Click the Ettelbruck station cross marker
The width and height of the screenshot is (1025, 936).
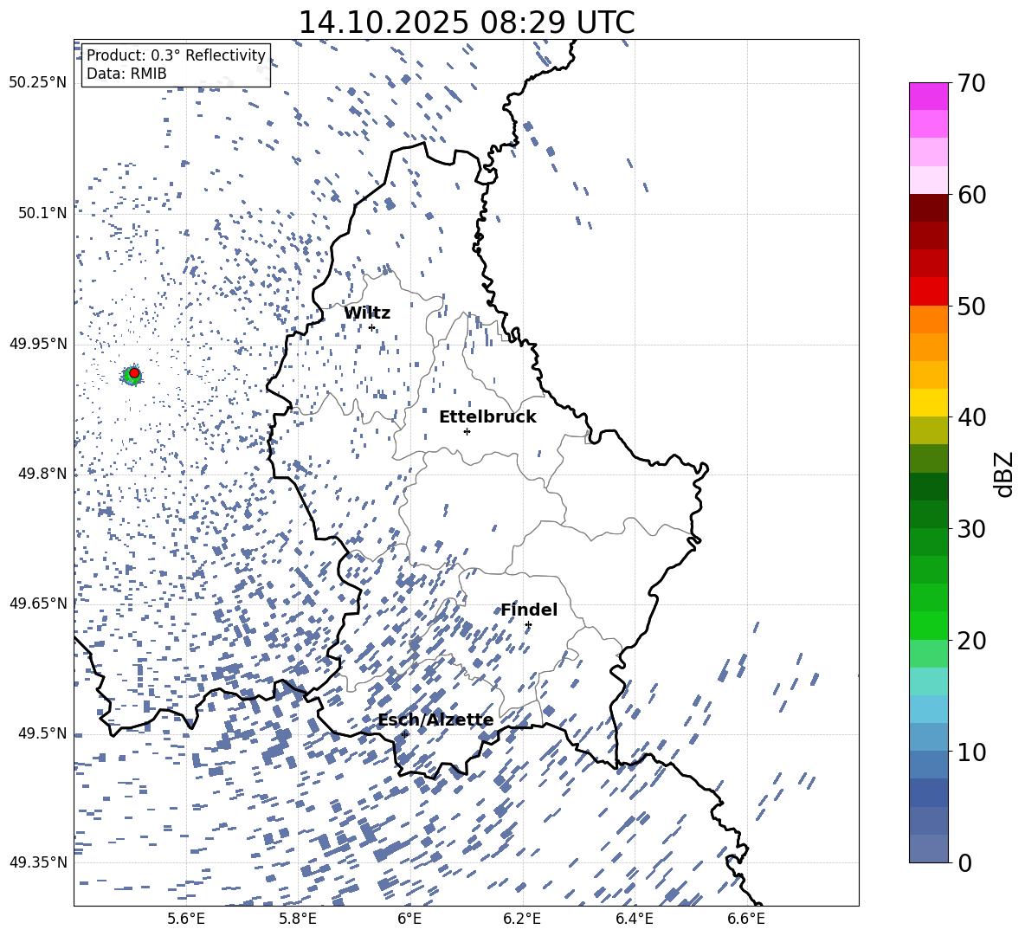(x=467, y=431)
